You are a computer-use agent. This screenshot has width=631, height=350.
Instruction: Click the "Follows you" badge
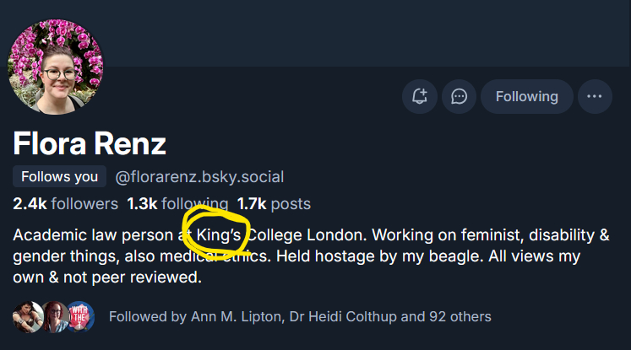pyautogui.click(x=59, y=177)
